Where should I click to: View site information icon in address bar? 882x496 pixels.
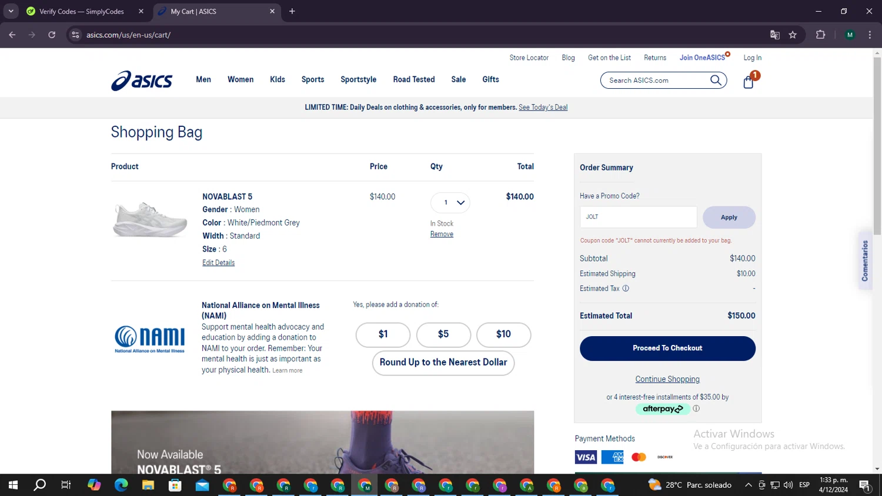click(x=75, y=35)
